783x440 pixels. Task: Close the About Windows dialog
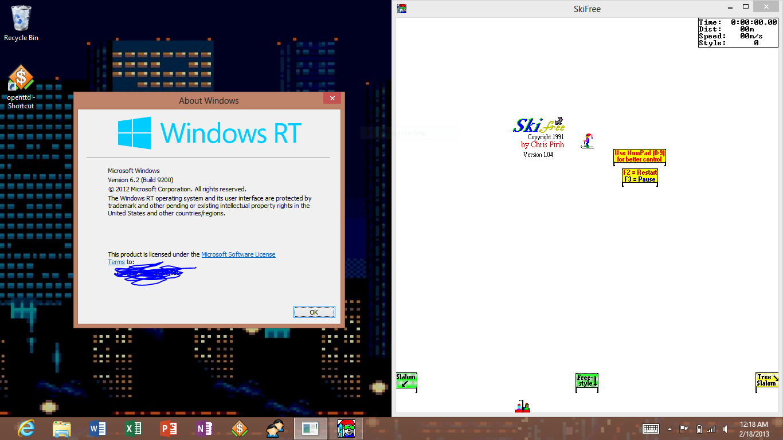coord(332,99)
